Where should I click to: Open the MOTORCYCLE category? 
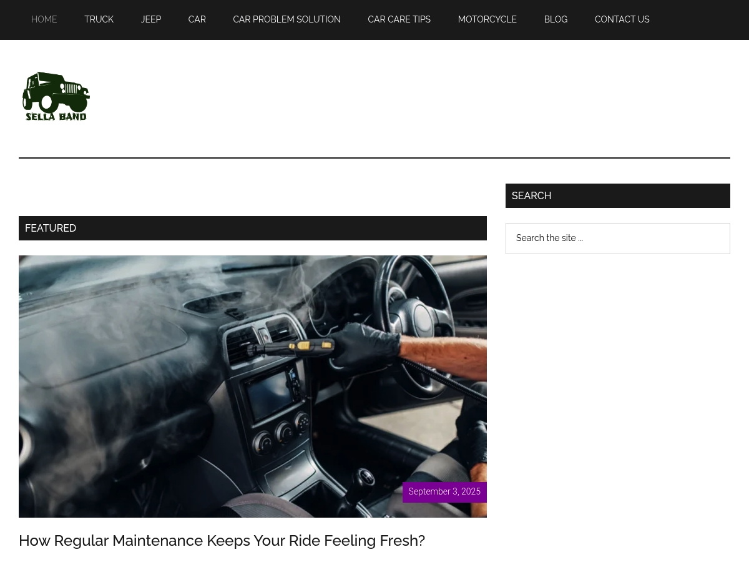click(487, 19)
